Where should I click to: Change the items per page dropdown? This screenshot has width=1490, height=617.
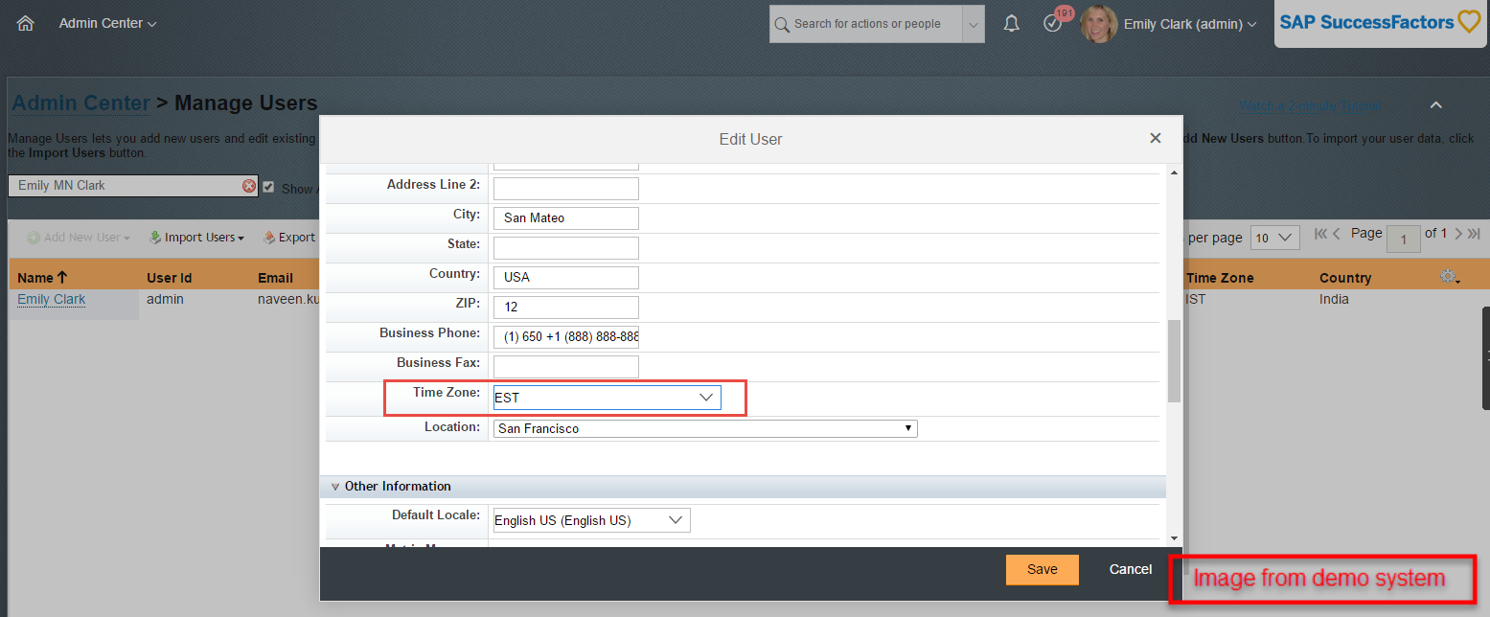pyautogui.click(x=1275, y=238)
